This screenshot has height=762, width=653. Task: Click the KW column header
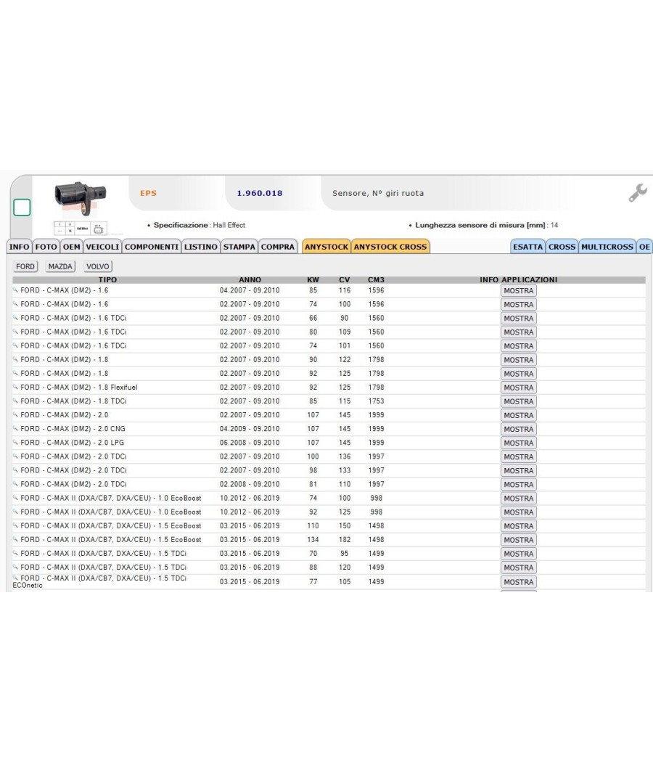point(313,280)
